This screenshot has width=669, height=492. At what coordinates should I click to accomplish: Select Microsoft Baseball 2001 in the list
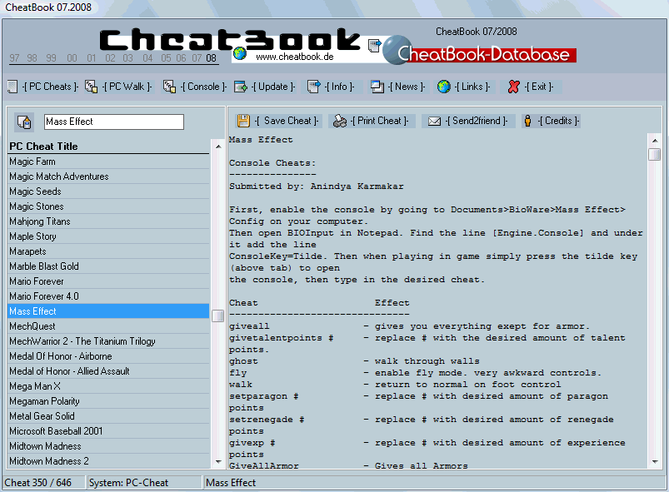(x=108, y=431)
